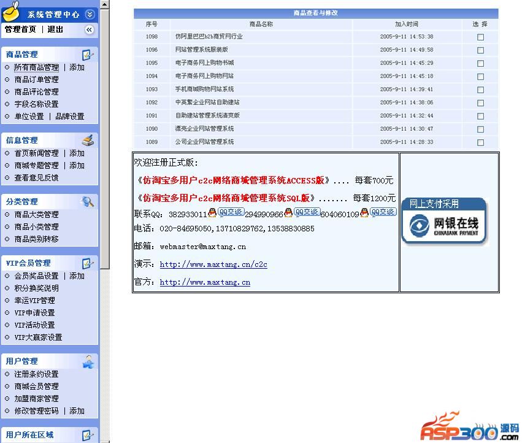
Task: Click the 网银在线 Chinabank payment banner
Action: 444,221
